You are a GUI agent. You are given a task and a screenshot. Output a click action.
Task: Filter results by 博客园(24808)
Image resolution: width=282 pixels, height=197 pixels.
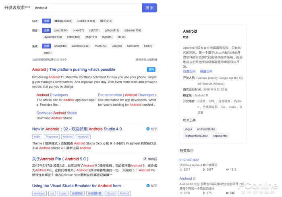pyautogui.click(x=63, y=21)
